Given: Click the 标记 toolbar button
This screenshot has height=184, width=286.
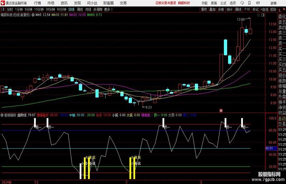Looking at the screenshot, I should tap(255, 9).
